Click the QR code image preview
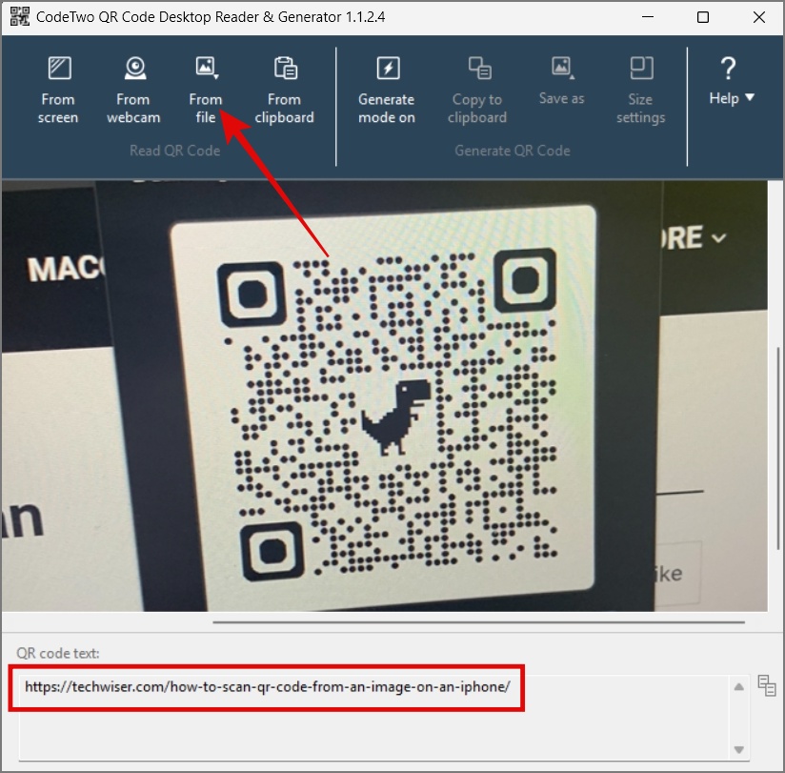The image size is (785, 773). (x=385, y=396)
